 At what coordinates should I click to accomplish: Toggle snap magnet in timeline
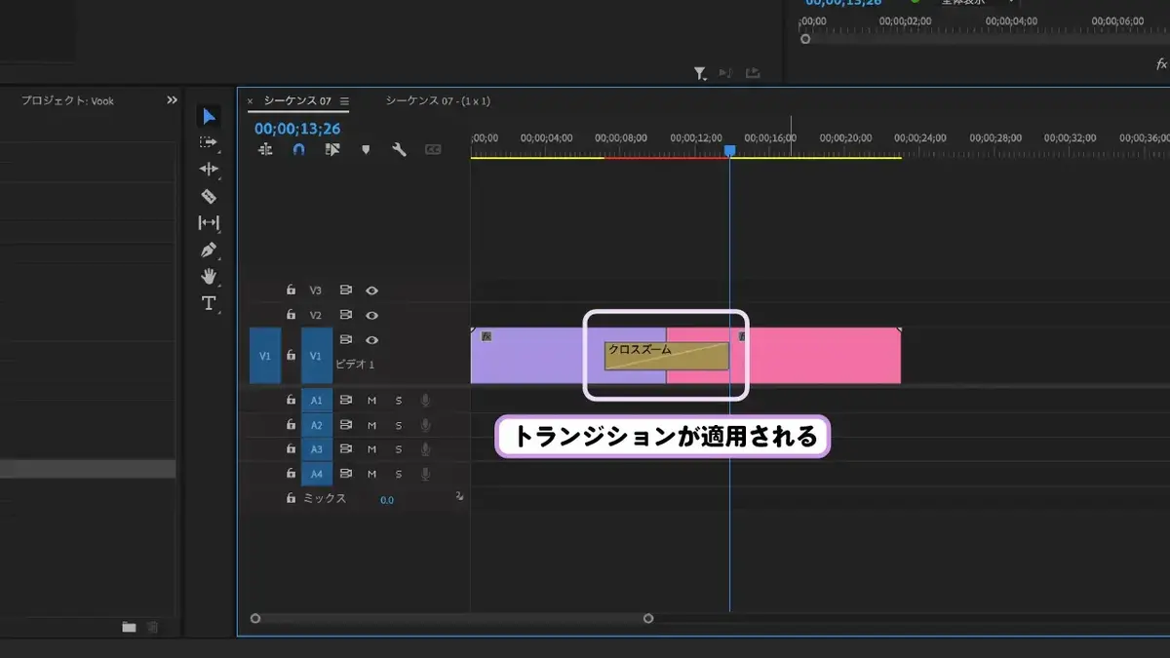299,149
